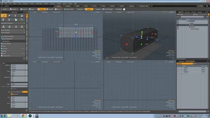The width and height of the screenshot is (210, 118).
Task: Open Windows Start button
Action: tap(3, 116)
